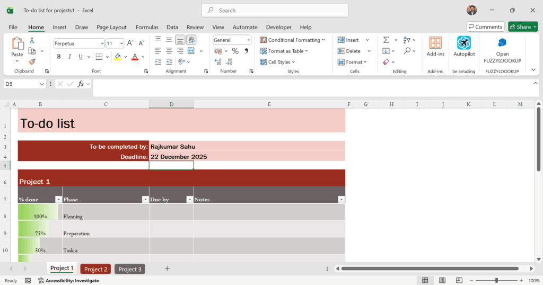
Task: Click the Merge and Center icon
Action: [191, 51]
